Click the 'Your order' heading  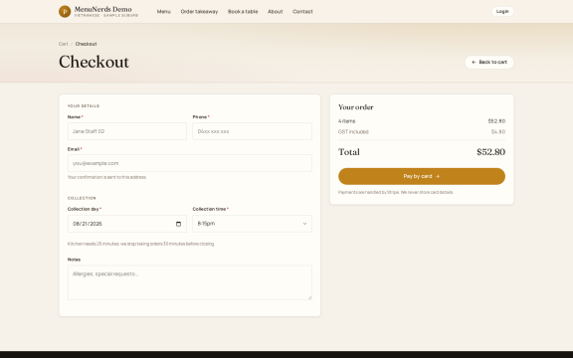click(x=356, y=107)
